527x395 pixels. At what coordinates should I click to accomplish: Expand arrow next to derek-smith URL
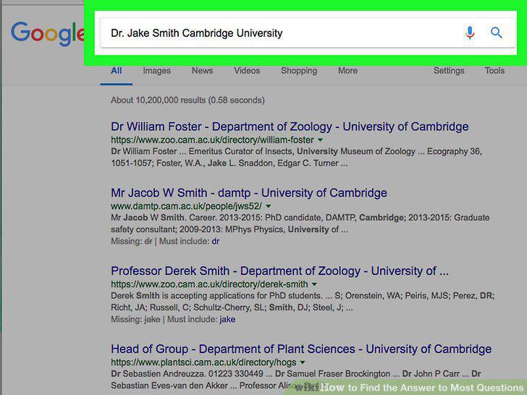(314, 284)
